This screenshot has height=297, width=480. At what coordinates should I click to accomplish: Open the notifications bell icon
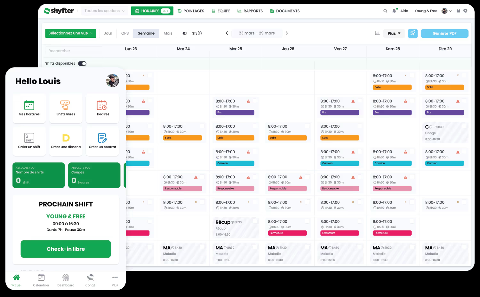click(394, 11)
